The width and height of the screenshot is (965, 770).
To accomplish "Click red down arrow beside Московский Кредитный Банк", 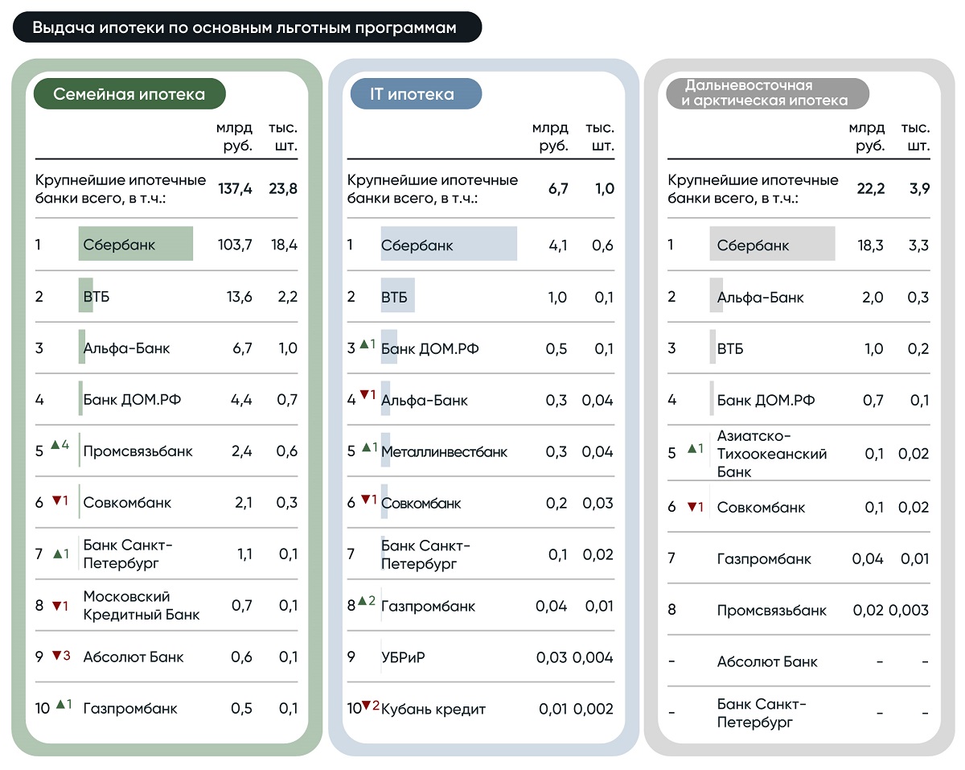I will click(x=56, y=606).
